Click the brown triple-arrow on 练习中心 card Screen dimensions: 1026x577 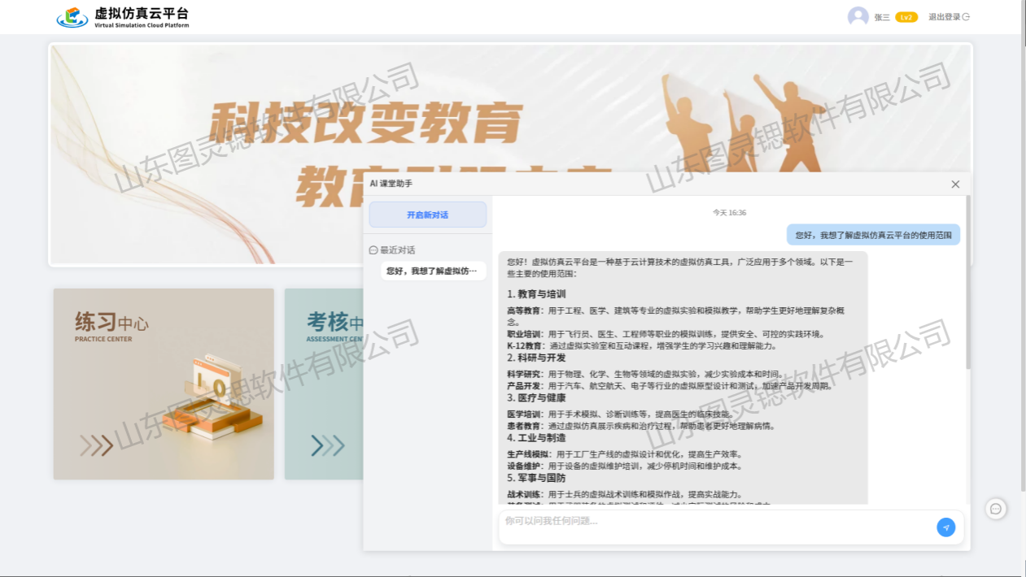coord(96,445)
